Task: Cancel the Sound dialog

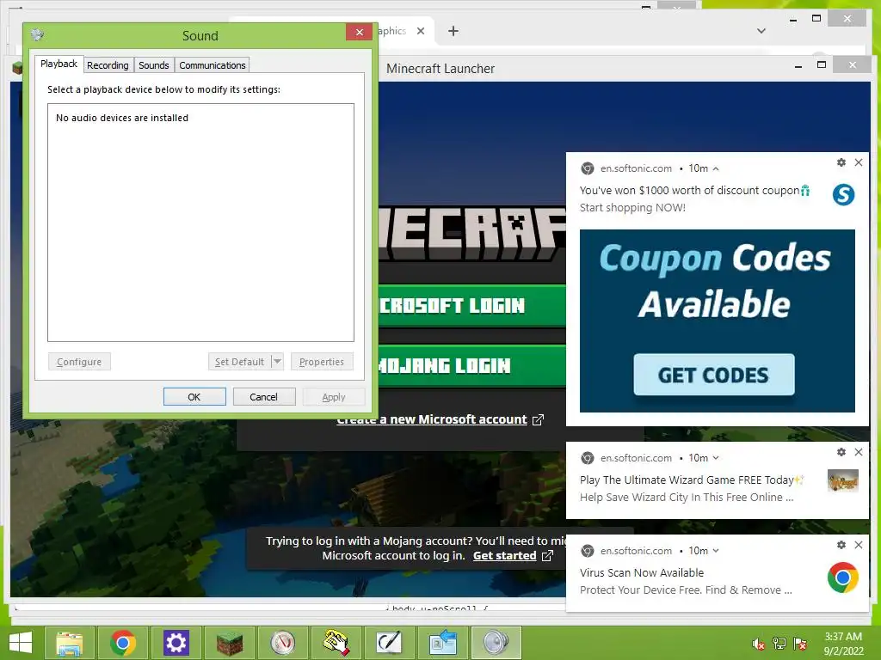Action: tap(264, 397)
